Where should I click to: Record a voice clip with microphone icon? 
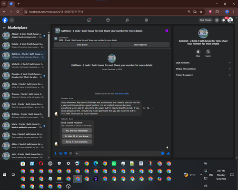(x=56, y=153)
